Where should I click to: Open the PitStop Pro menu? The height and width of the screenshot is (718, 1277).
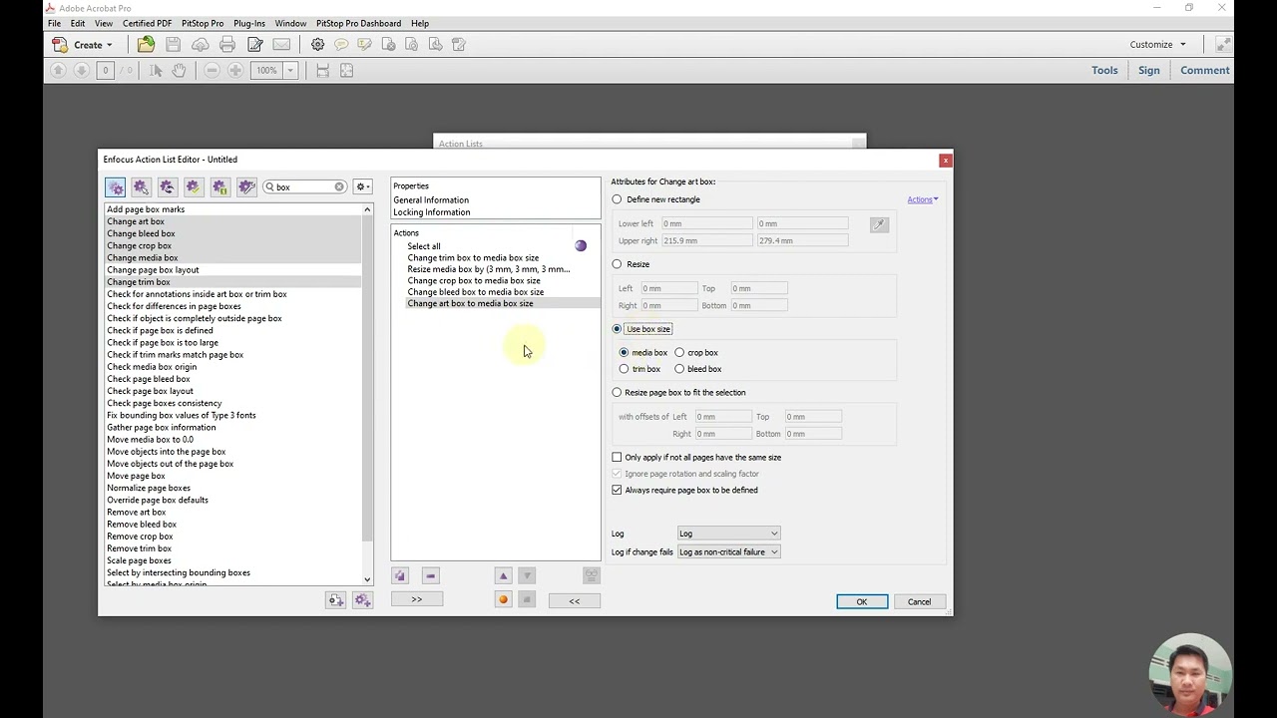(x=203, y=23)
